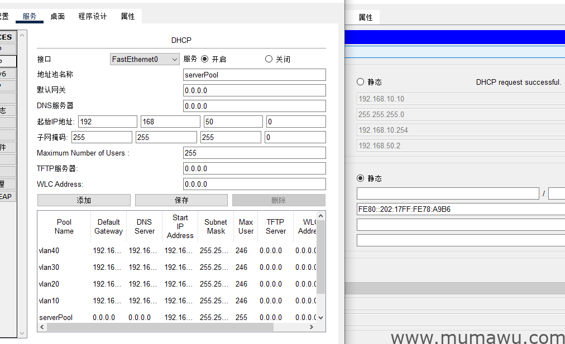
Task: Open the 程序设计 tab
Action: coord(93,16)
